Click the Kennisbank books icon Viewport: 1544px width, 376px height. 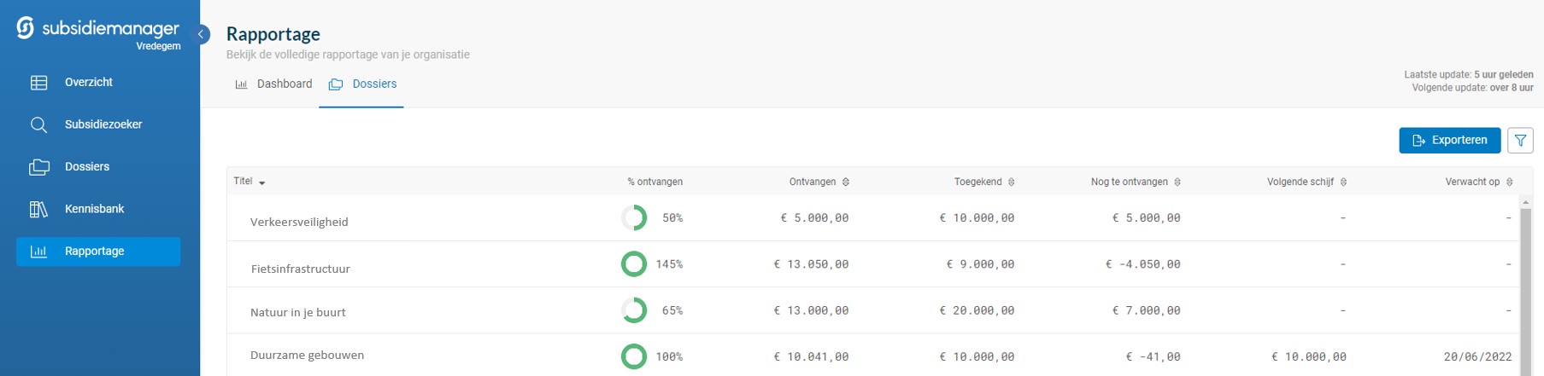tap(38, 209)
